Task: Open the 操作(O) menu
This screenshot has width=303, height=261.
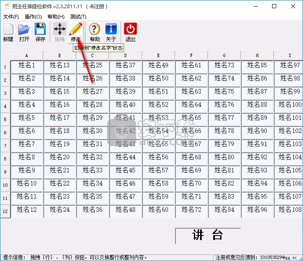Action: click(33, 17)
